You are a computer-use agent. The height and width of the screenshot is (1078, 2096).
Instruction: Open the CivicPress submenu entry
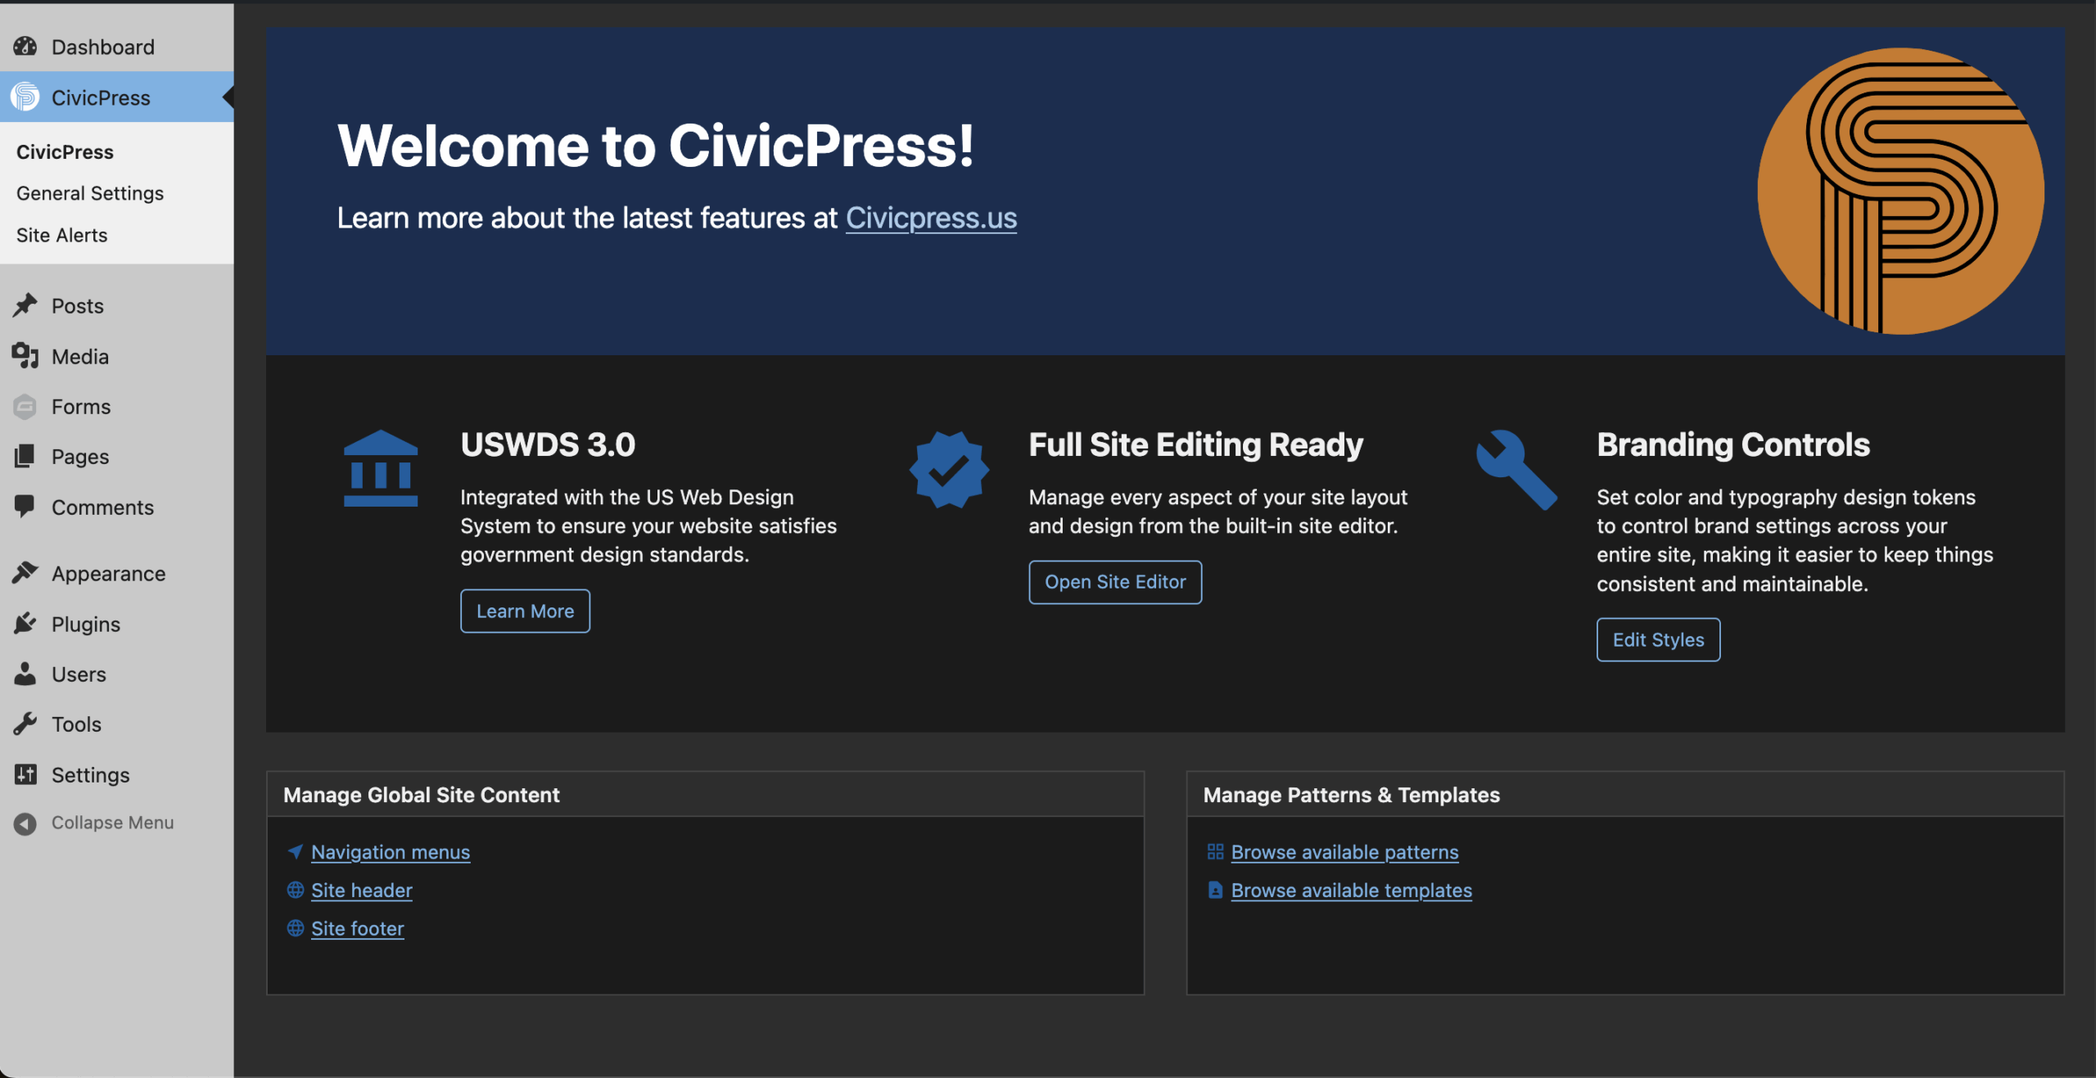point(65,151)
